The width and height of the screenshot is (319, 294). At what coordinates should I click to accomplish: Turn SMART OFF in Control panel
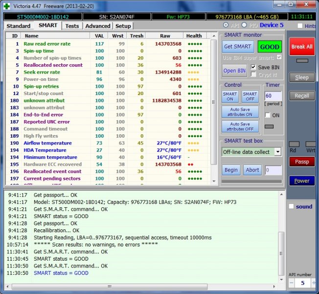click(x=250, y=97)
